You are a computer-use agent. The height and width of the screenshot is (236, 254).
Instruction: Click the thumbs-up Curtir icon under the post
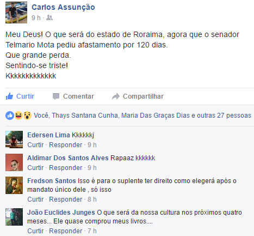tap(9, 96)
